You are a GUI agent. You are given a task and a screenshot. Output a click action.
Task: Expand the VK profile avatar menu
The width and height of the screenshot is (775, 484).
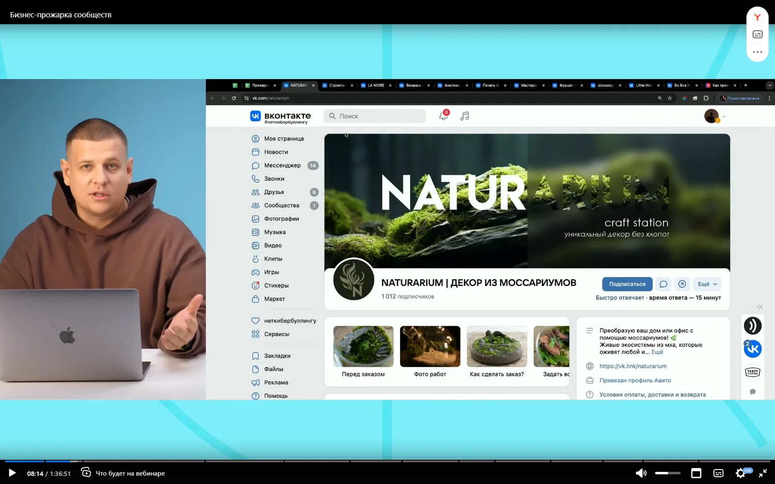point(715,116)
